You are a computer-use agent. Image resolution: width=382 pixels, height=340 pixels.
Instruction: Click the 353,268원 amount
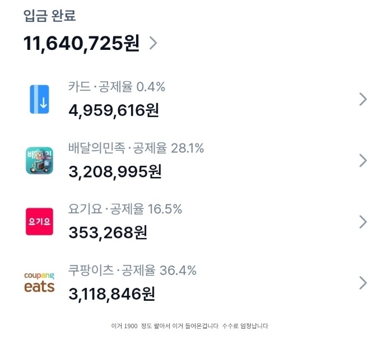pyautogui.click(x=108, y=232)
